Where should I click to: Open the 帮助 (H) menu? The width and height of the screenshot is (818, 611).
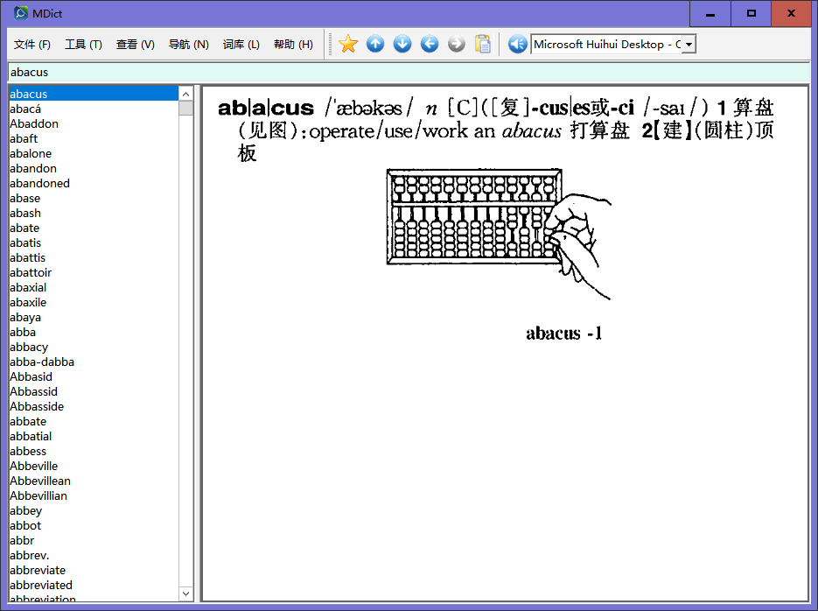click(293, 45)
